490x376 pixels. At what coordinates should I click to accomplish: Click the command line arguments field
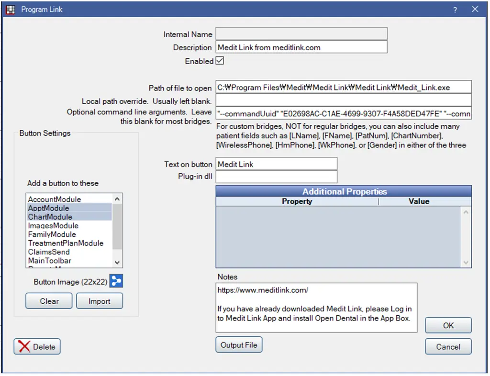(x=344, y=113)
